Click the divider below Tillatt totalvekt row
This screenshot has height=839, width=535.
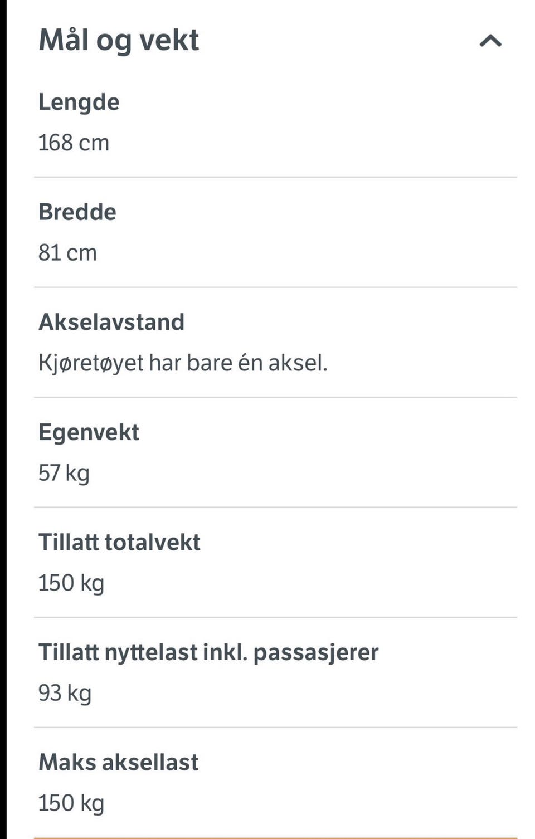pos(275,617)
